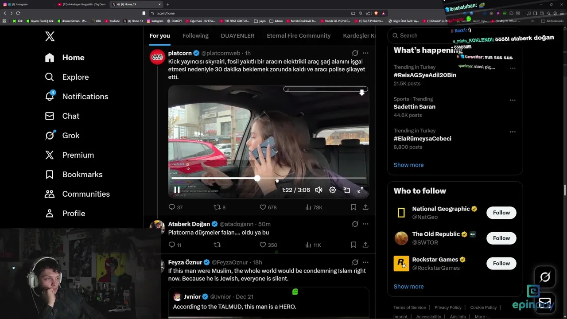Open the floating Grok button
This screenshot has height=319, width=567.
[545, 277]
